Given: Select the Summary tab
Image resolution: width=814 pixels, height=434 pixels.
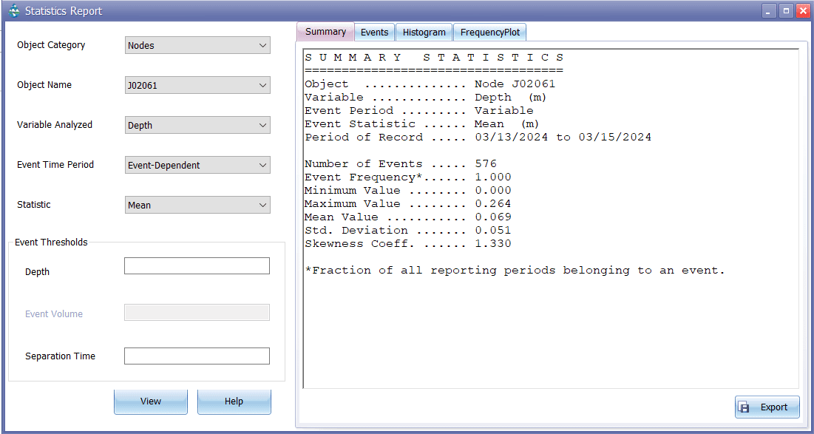Looking at the screenshot, I should tap(325, 32).
